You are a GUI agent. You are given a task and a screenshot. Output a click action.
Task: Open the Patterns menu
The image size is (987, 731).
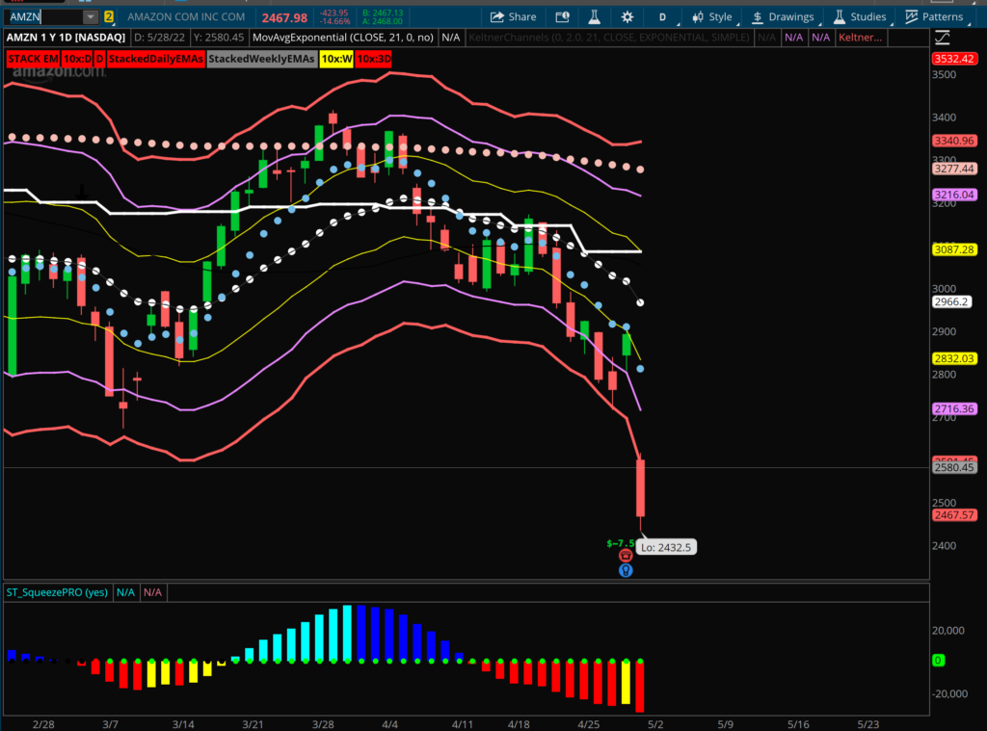[934, 17]
